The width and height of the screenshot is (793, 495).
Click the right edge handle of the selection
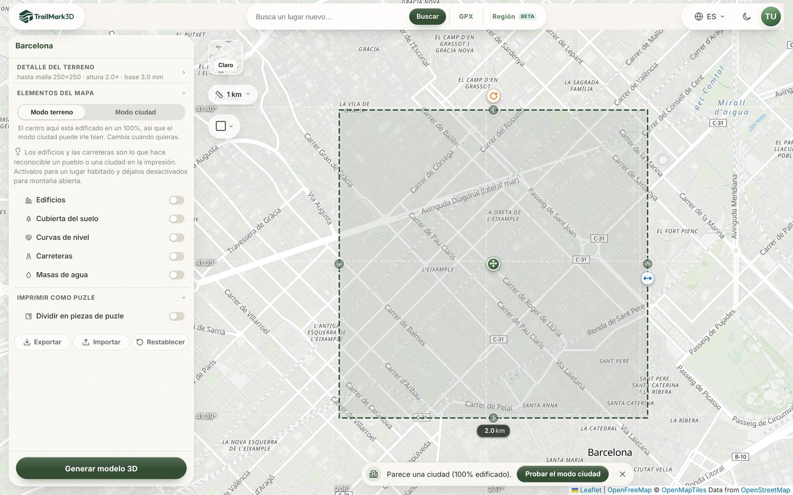[x=648, y=264]
